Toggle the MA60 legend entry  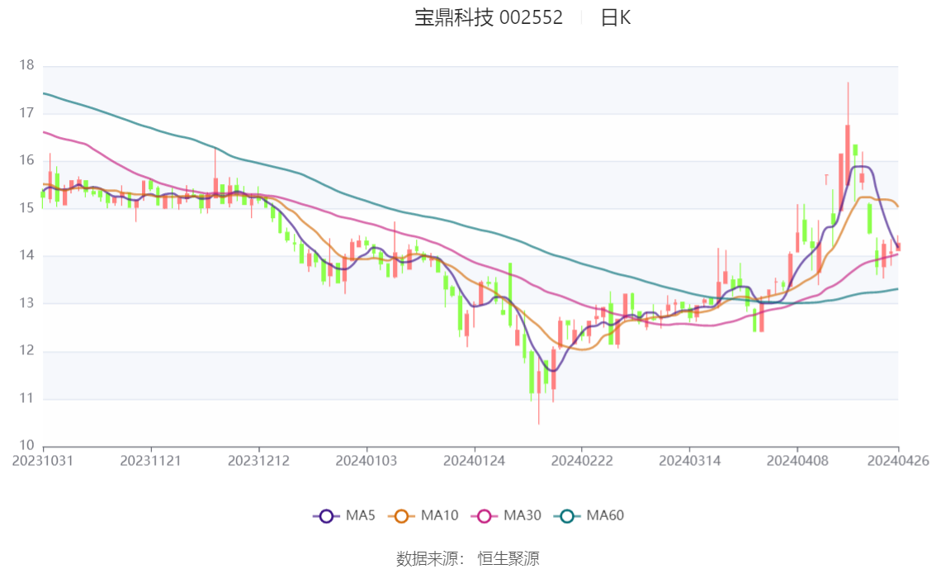tap(589, 516)
